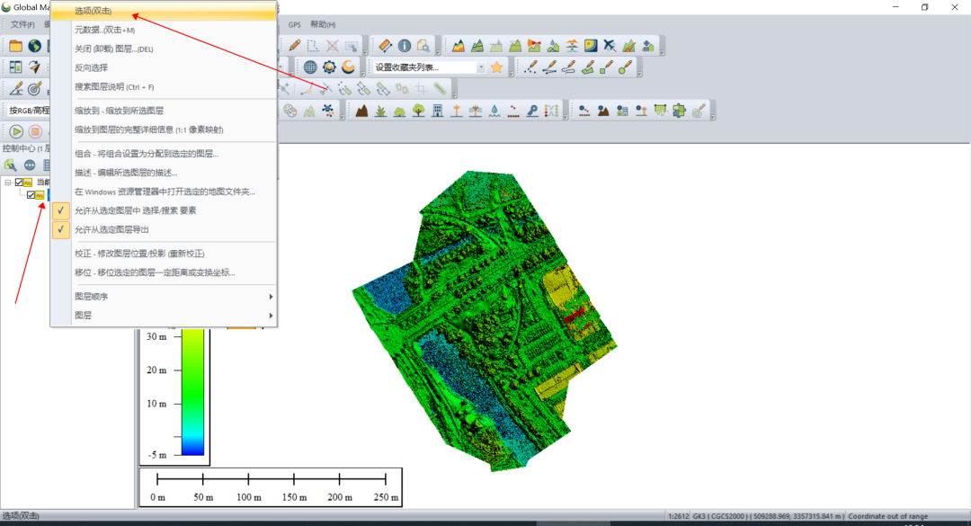The height and width of the screenshot is (526, 971).
Task: Click the key toolbar icon
Action: pyautogui.click(x=532, y=111)
